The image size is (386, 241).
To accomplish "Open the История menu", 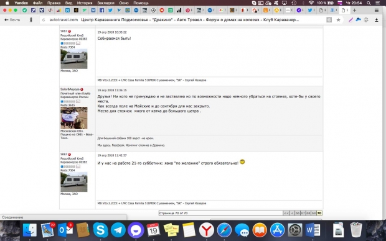I will click(x=85, y=3).
